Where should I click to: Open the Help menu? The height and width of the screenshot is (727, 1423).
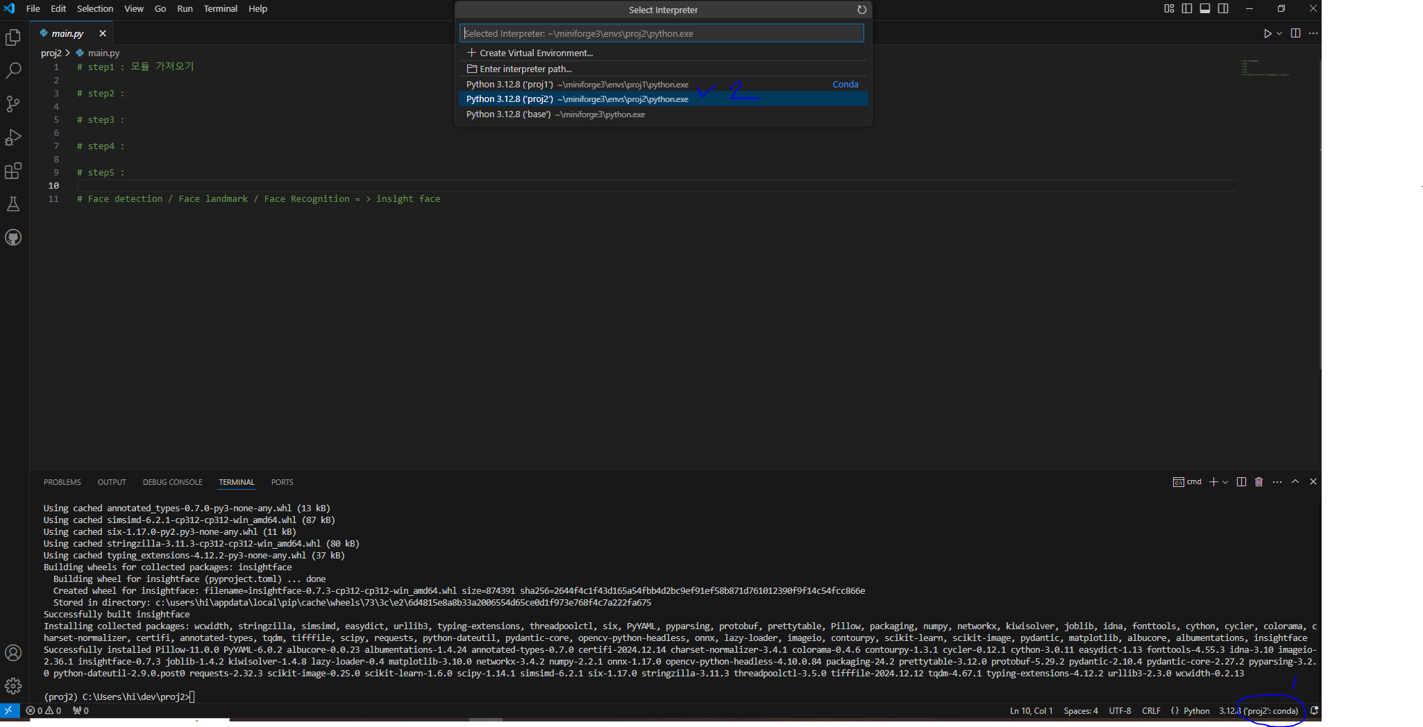pos(258,8)
